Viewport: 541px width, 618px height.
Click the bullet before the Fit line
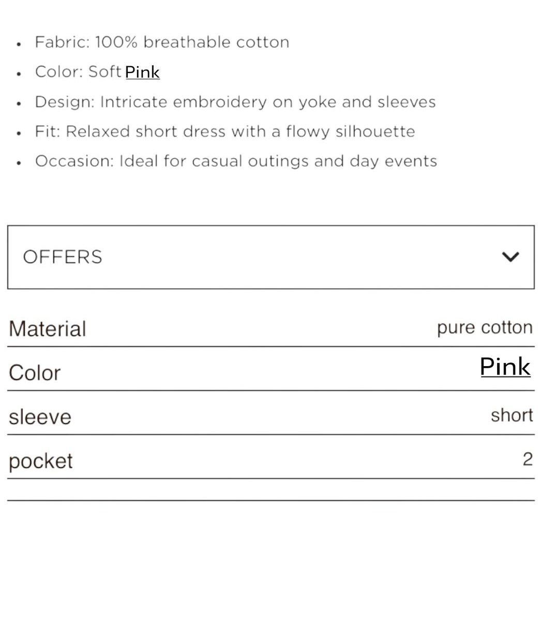click(x=19, y=133)
